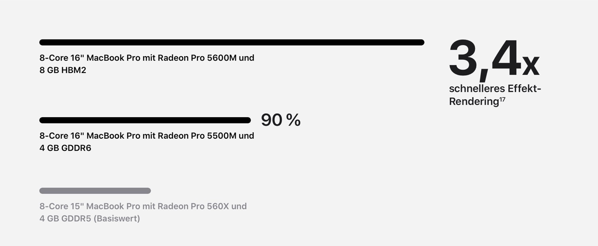
Task: Click the word "(Basiswert)" in the gray label
Action: 117,218
